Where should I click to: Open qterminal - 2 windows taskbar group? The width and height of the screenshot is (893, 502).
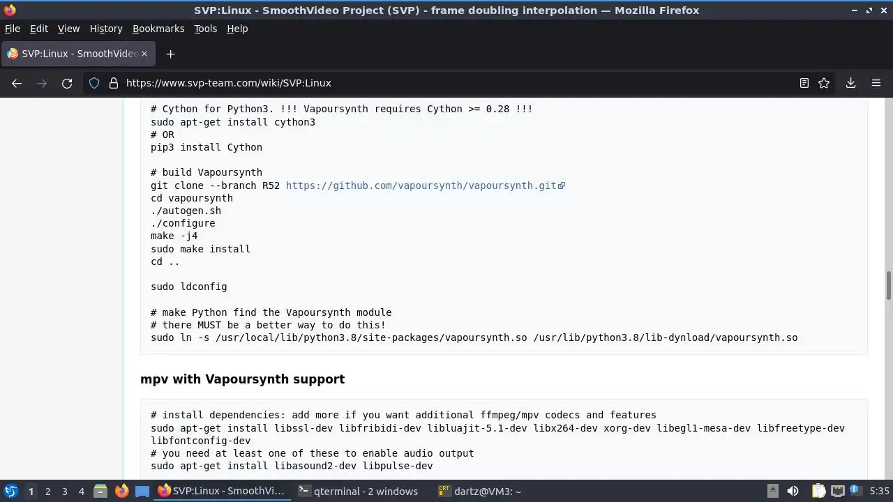click(x=359, y=492)
